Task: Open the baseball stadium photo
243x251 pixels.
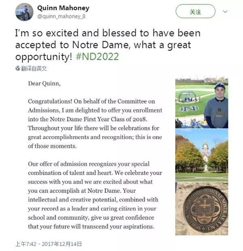Action: pyautogui.click(x=201, y=103)
